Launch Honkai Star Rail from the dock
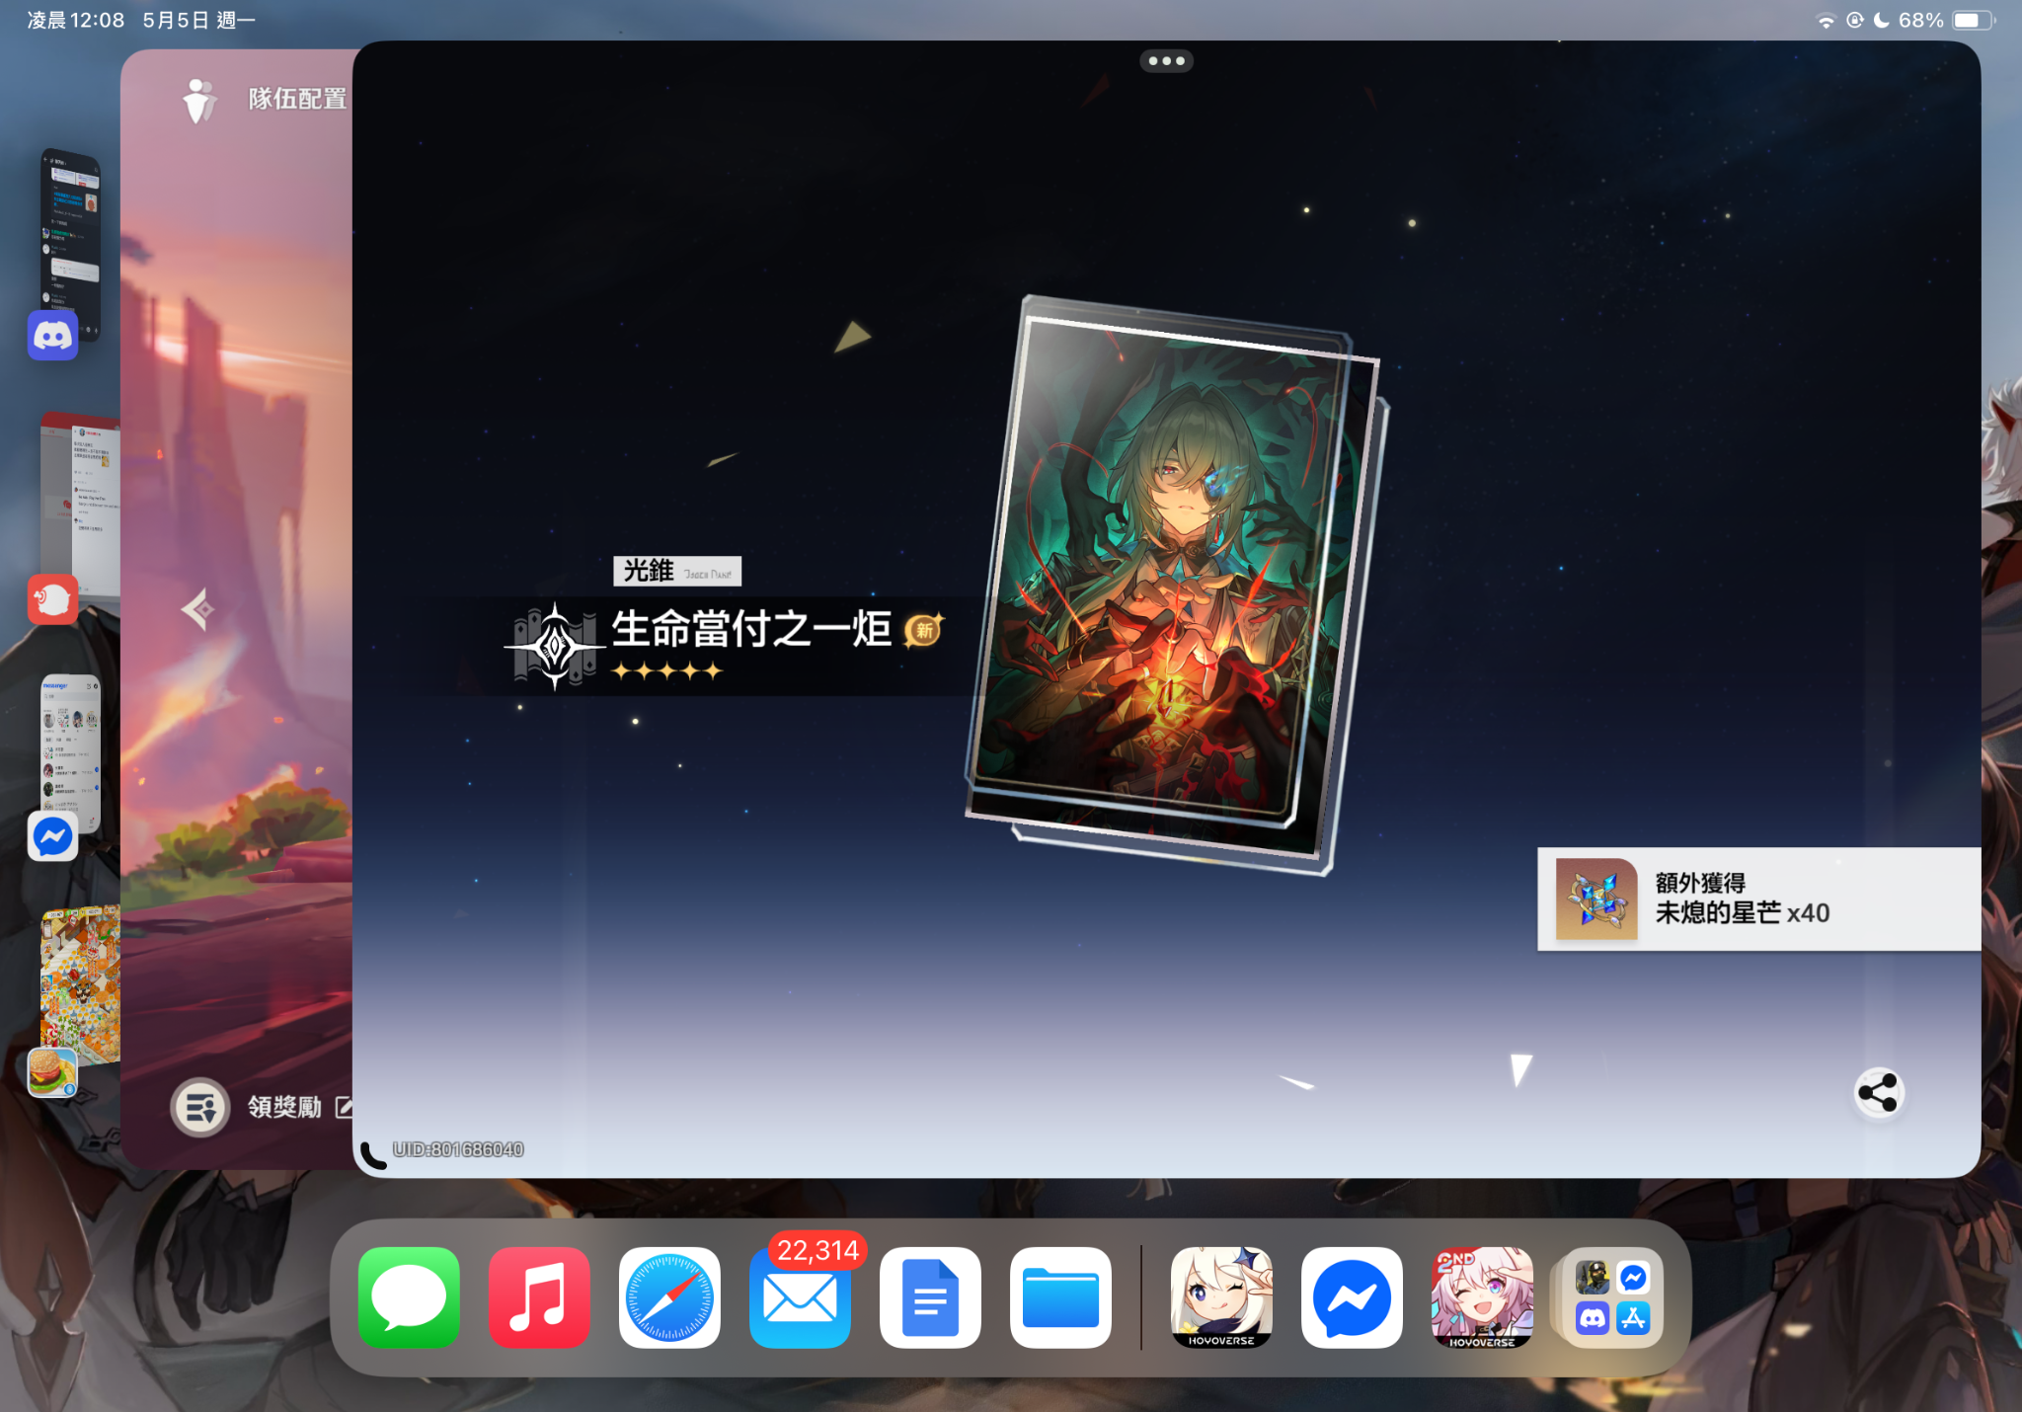Screen dimensions: 2022x1412 coord(1482,1296)
